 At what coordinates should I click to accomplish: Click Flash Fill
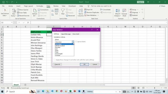(88, 10)
